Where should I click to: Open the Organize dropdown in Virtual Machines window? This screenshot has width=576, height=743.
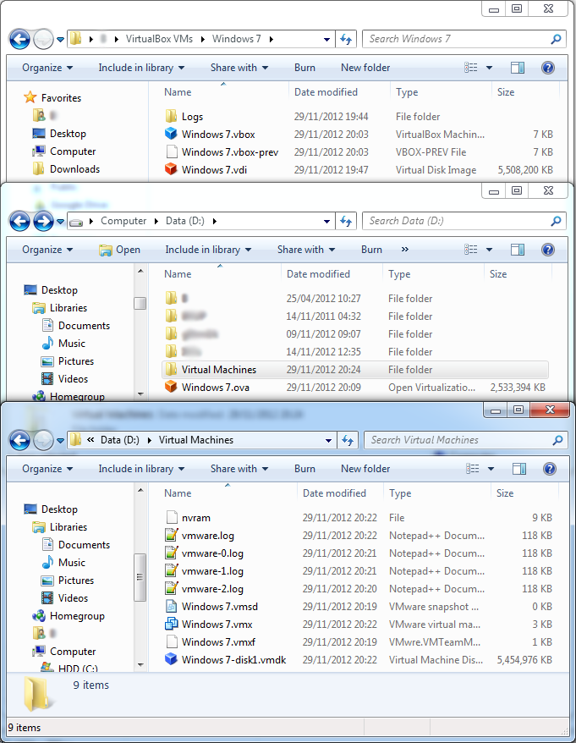(47, 469)
